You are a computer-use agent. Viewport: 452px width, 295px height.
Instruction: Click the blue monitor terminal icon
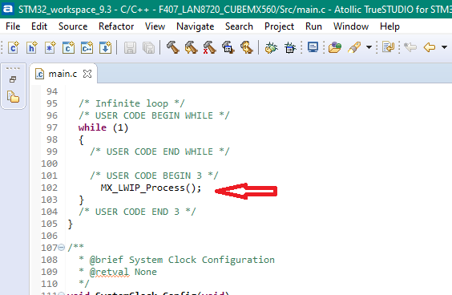tap(313, 47)
